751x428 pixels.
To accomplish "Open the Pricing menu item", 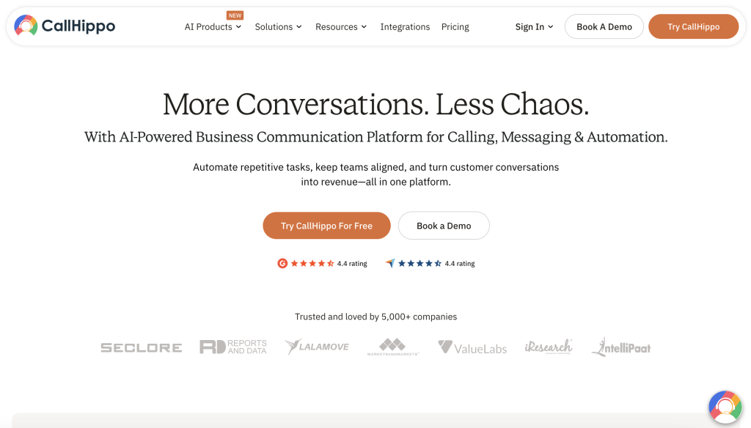I will (x=455, y=27).
